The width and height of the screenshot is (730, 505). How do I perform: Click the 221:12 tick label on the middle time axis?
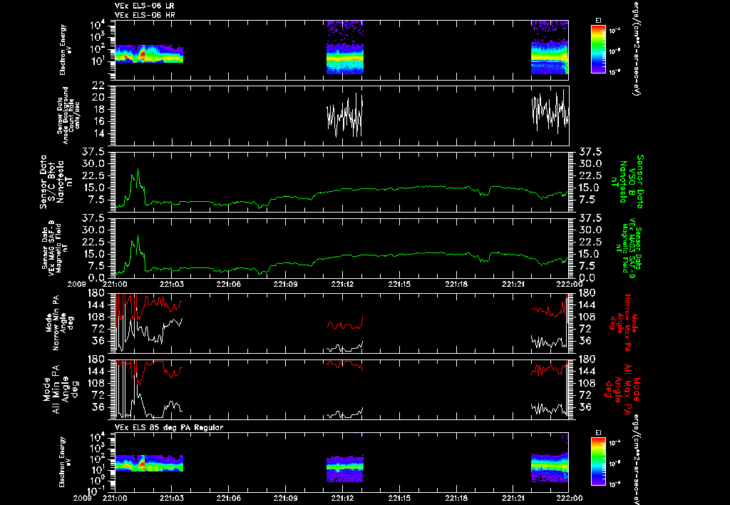point(342,284)
